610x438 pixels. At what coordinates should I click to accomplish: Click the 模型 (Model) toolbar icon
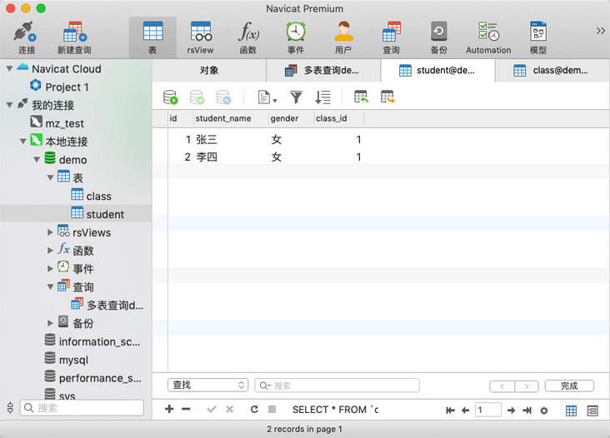tap(538, 37)
